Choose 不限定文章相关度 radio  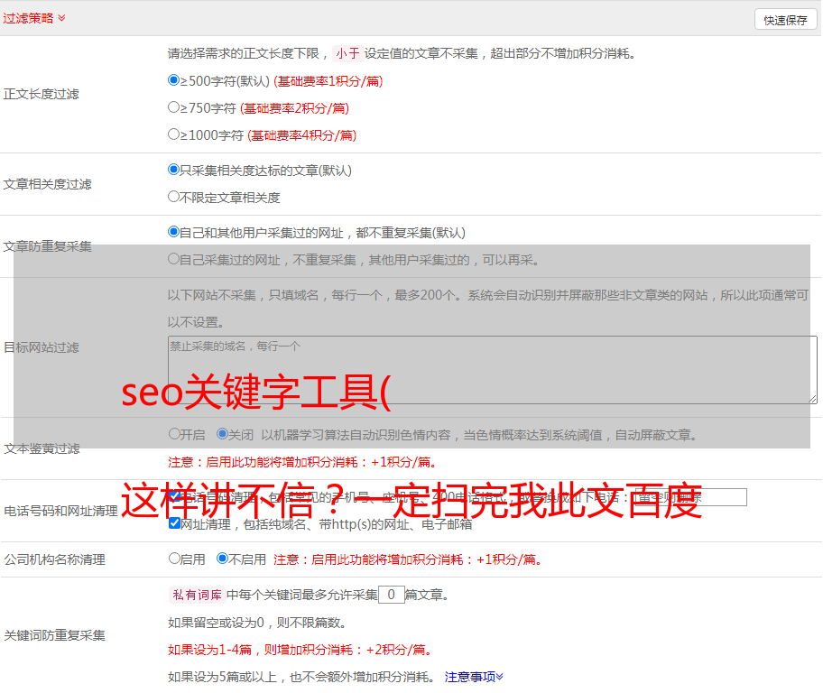(173, 197)
